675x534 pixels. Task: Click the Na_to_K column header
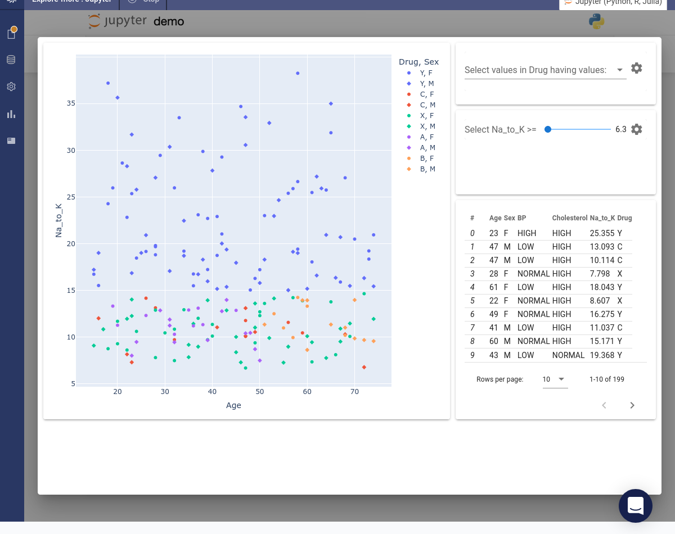[602, 218]
